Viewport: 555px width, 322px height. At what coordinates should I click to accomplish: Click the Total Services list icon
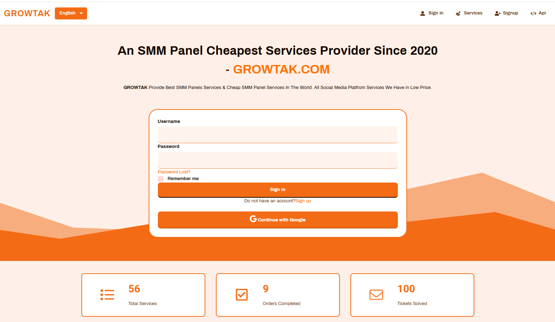click(107, 295)
